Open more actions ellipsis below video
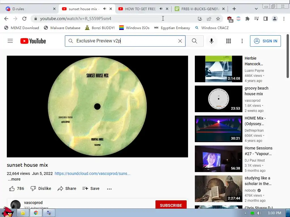This screenshot has height=217, width=290. pos(109,189)
